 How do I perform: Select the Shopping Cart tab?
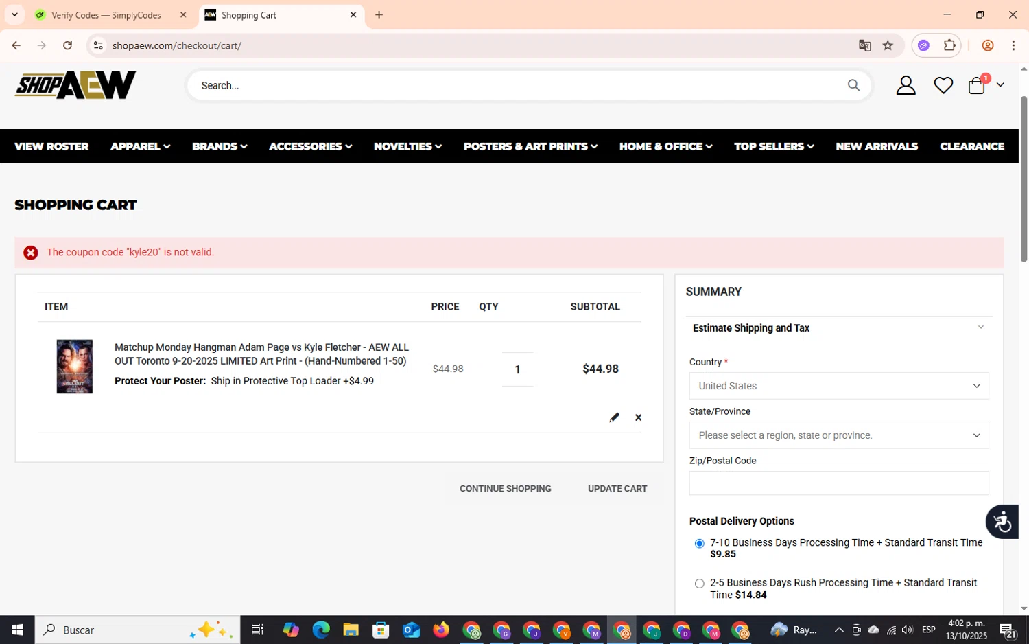pyautogui.click(x=282, y=15)
